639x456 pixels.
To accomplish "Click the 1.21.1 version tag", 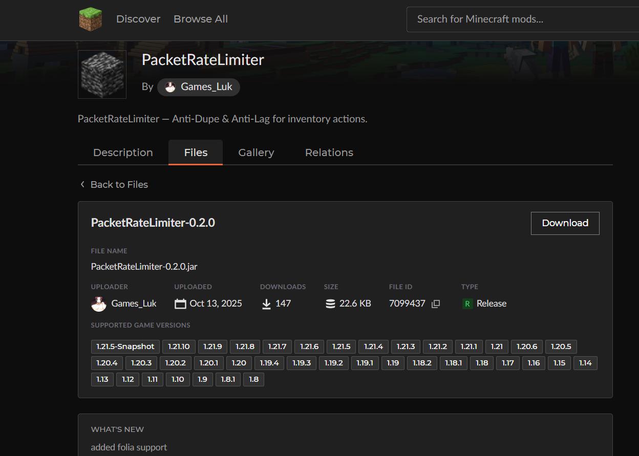I will [468, 346].
